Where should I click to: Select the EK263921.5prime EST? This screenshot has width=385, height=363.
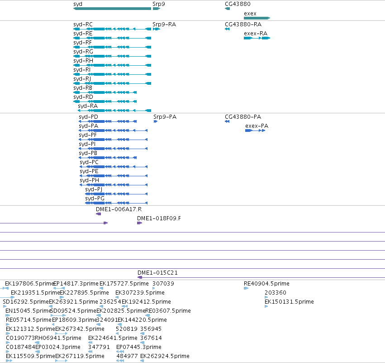pyautogui.click(x=51, y=306)
